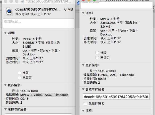Collapse the 更多信息 section in right window
155x115 pixels.
(83, 65)
